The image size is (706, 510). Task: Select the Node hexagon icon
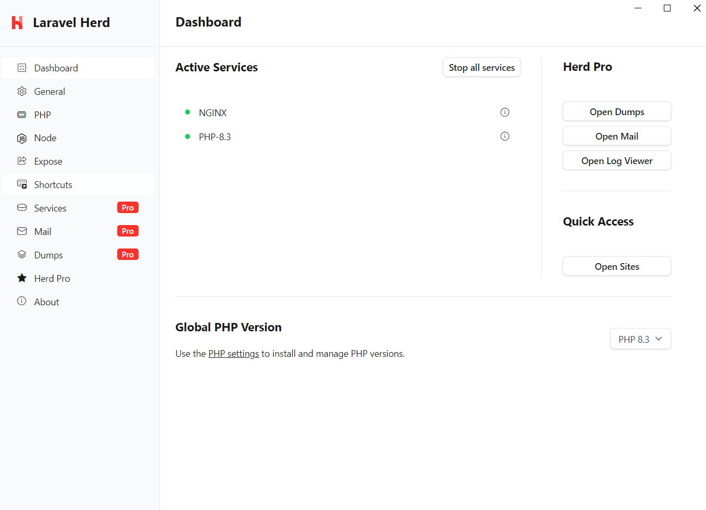tap(22, 138)
